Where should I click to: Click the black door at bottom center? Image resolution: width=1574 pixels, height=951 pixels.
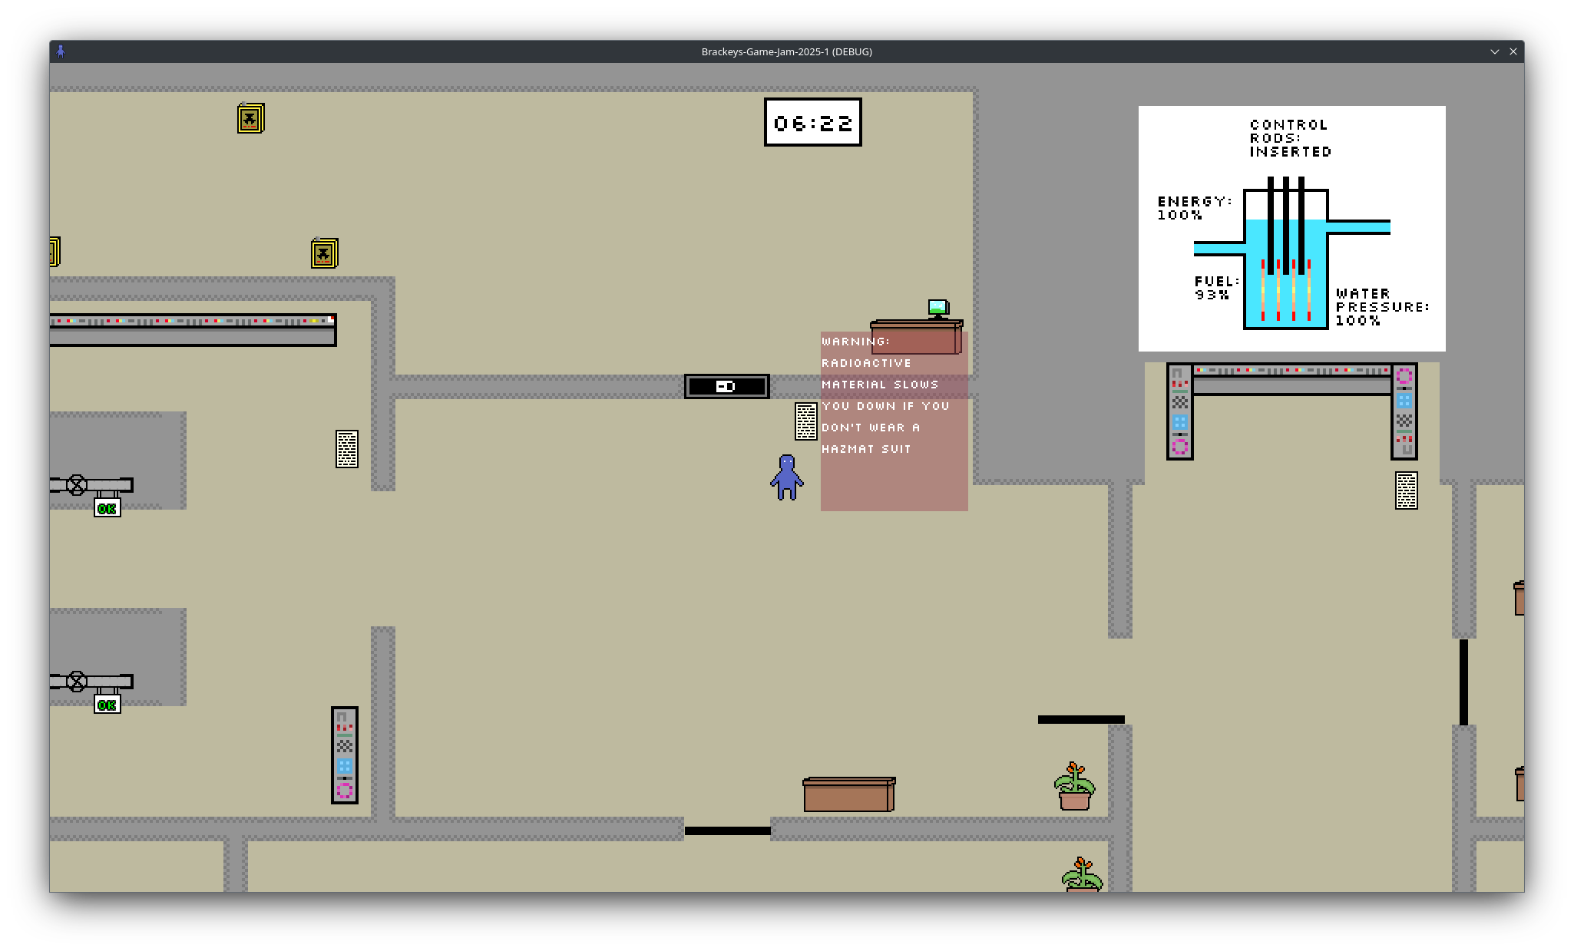tap(728, 830)
